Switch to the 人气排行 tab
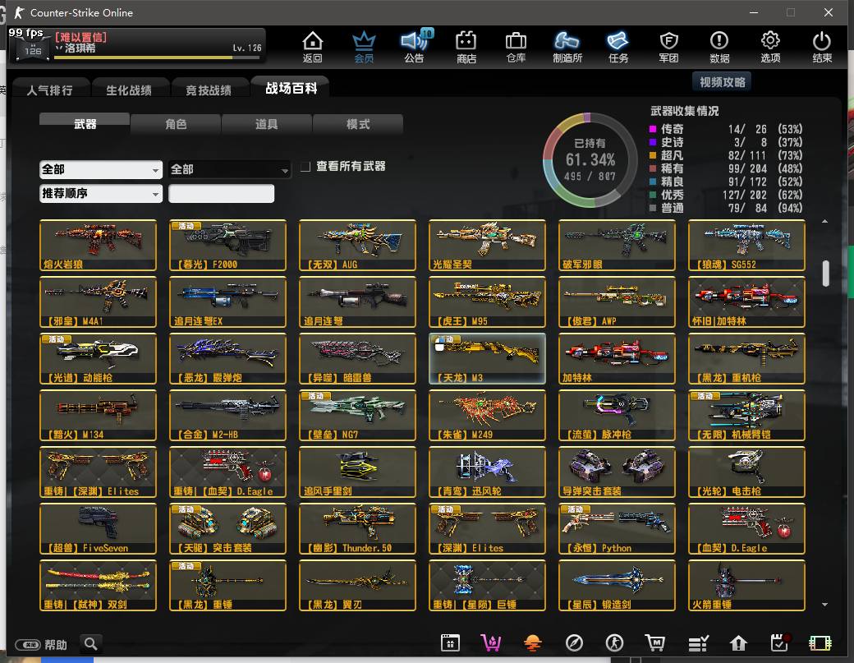 point(49,90)
